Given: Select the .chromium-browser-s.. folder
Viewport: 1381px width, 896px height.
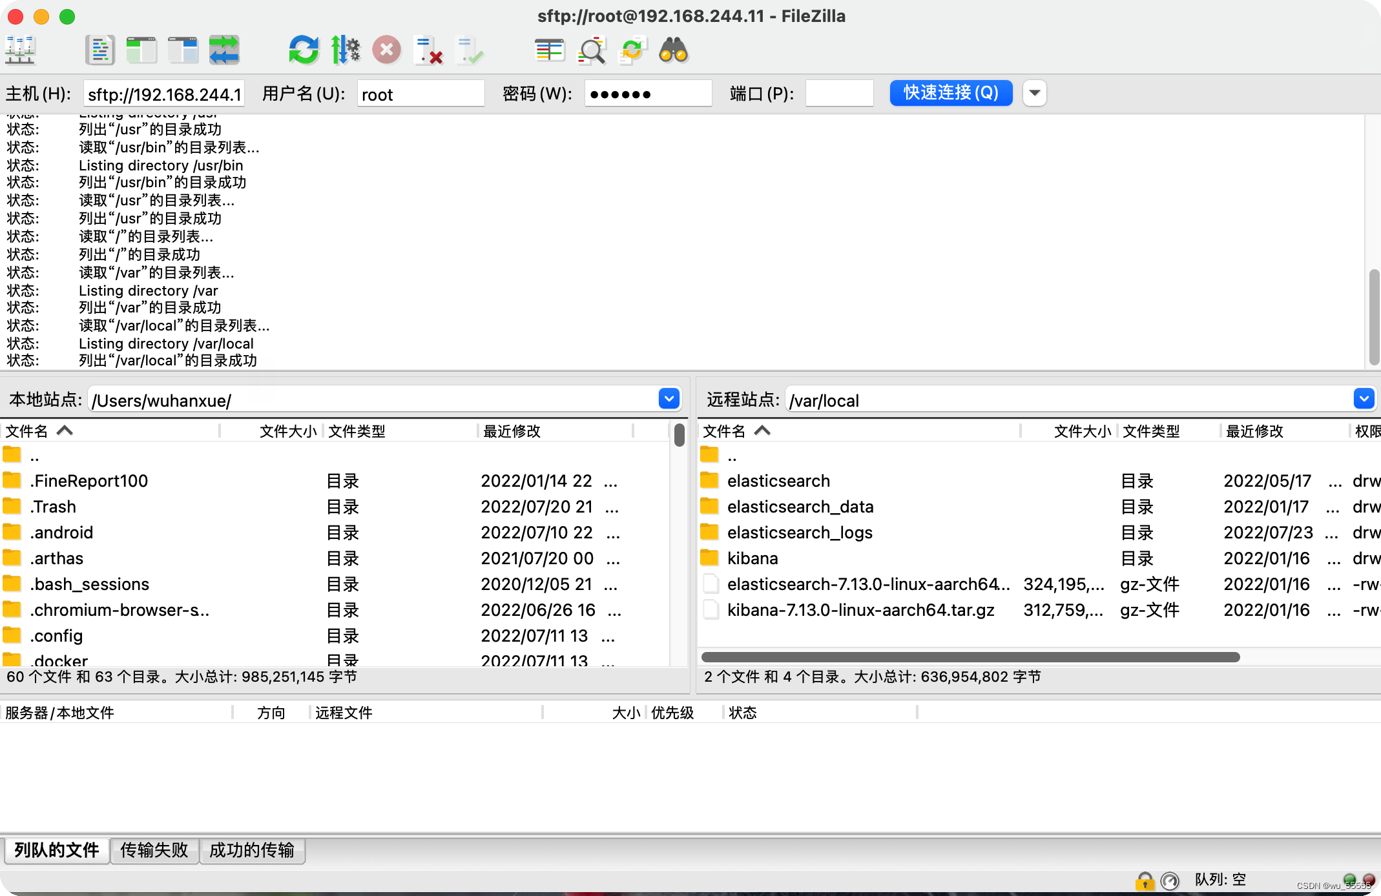Looking at the screenshot, I should point(335,610).
